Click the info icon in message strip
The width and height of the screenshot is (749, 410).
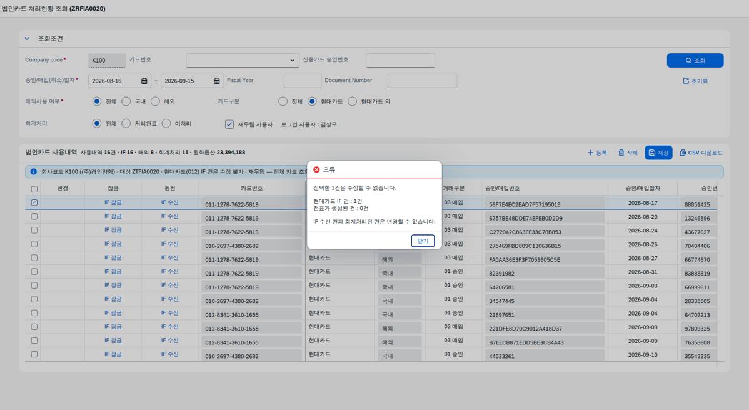tap(33, 171)
